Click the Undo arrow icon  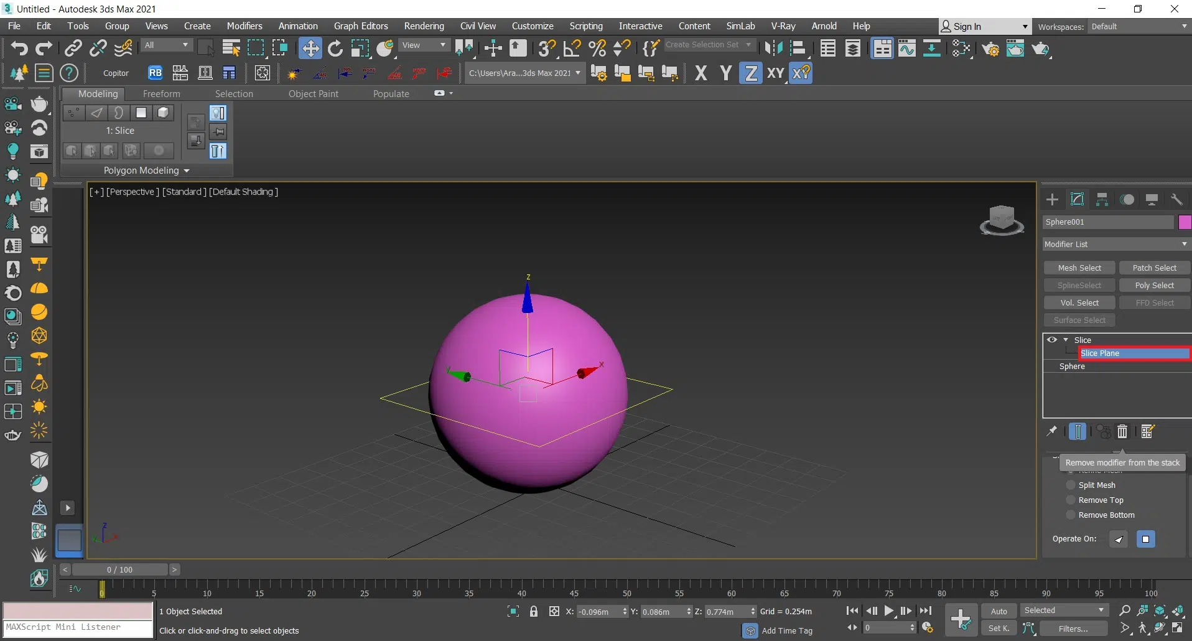(x=19, y=49)
